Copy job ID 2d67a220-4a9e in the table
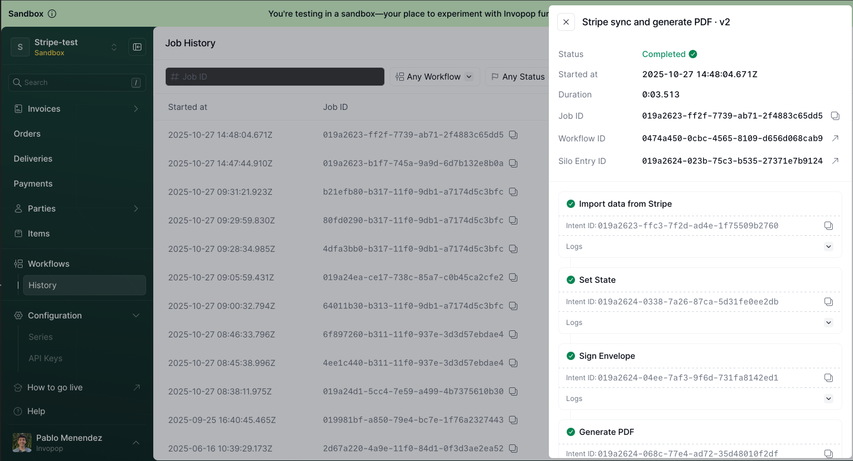The image size is (853, 461). coord(513,449)
